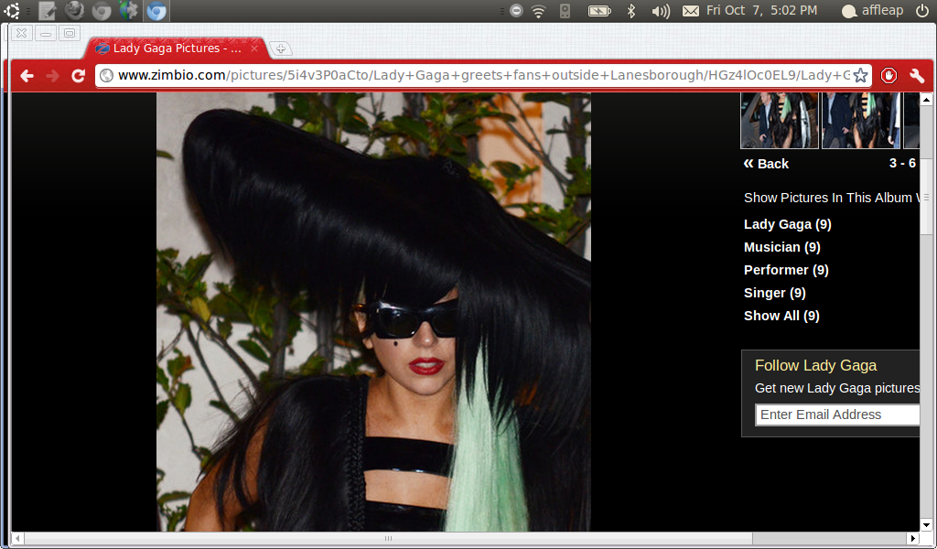Image resolution: width=937 pixels, height=549 pixels.
Task: Bookmark this page with the star icon
Action: click(x=860, y=75)
